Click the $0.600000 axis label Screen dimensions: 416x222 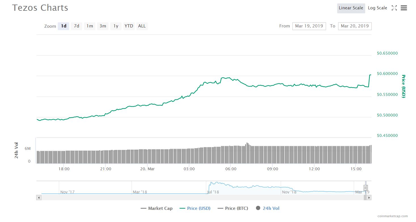(x=387, y=74)
